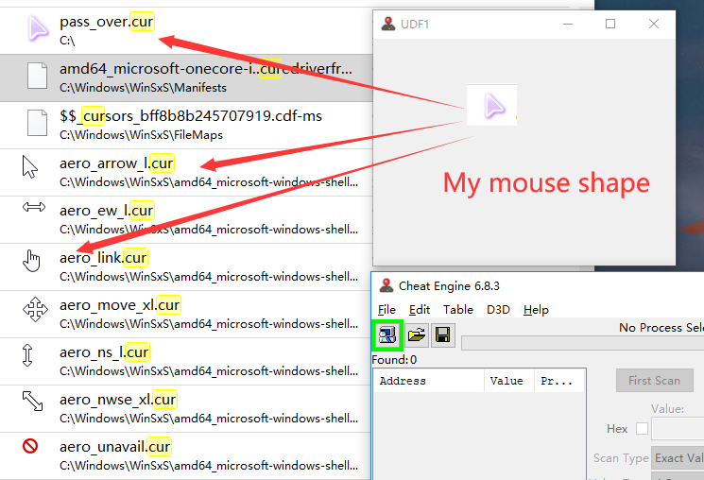Image resolution: width=704 pixels, height=480 pixels.
Task: Maximize the UDF1 window
Action: point(610,24)
